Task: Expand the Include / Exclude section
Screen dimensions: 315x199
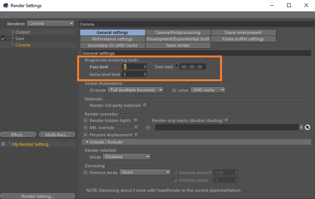Action: point(87,142)
